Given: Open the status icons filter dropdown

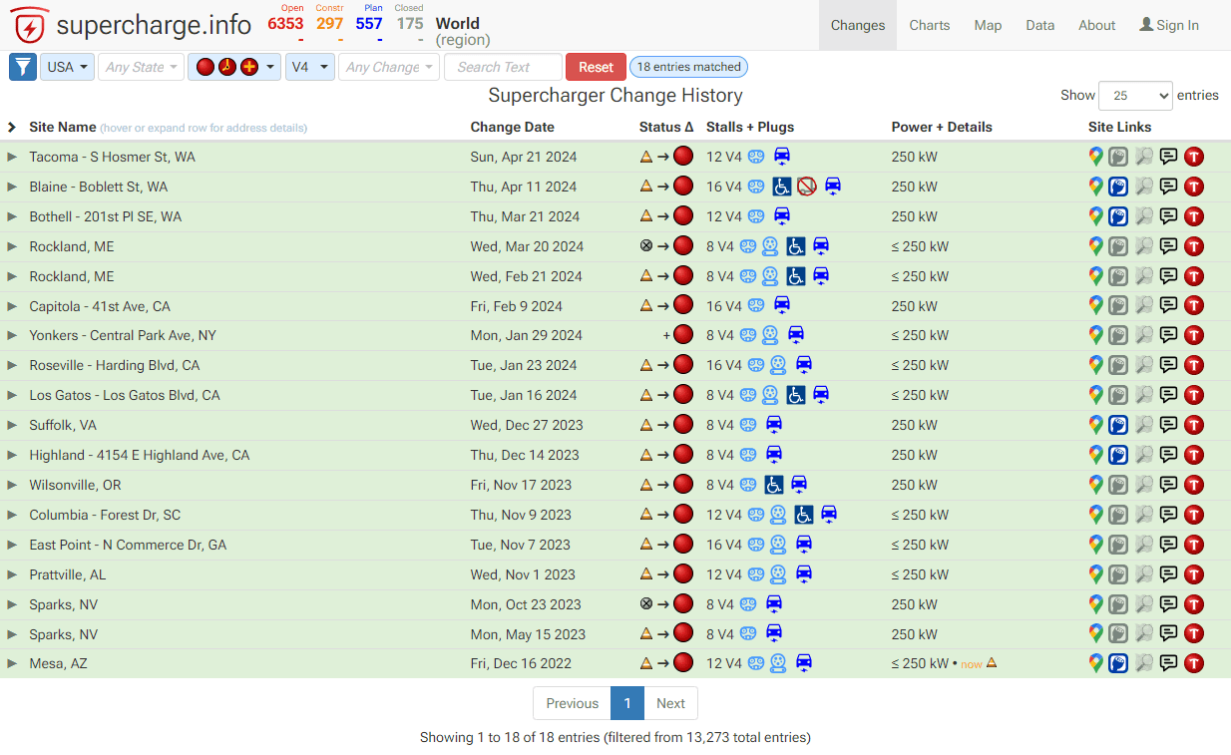Looking at the screenshot, I should point(234,67).
